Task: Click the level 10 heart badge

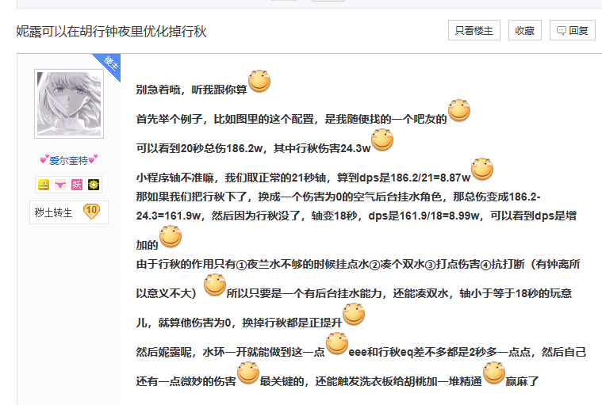Action: coord(90,212)
